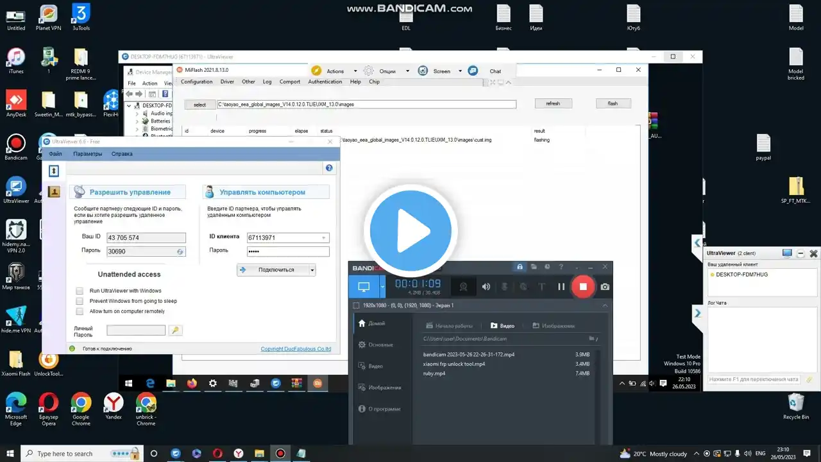The height and width of the screenshot is (462, 821).
Task: Toggle Bandicam speaker sound icon
Action: click(x=486, y=287)
